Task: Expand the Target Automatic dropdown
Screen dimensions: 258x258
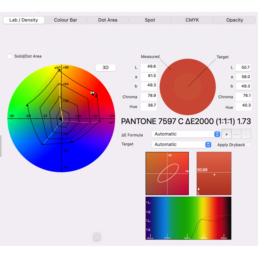Action: tap(182, 144)
